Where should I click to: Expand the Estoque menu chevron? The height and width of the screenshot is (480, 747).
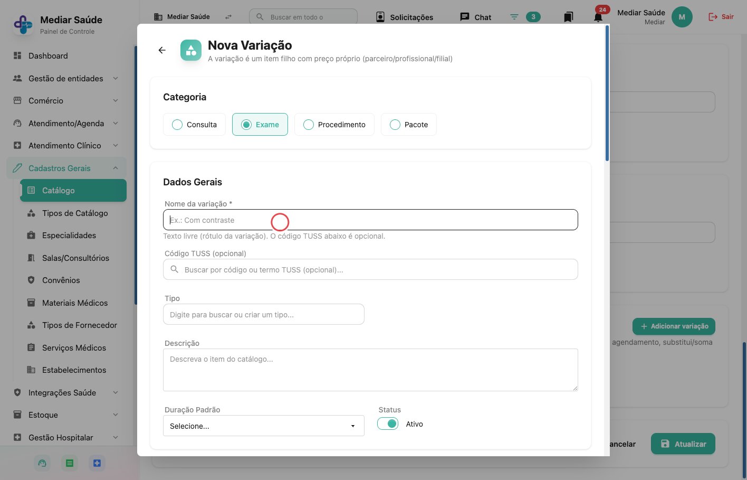point(116,415)
